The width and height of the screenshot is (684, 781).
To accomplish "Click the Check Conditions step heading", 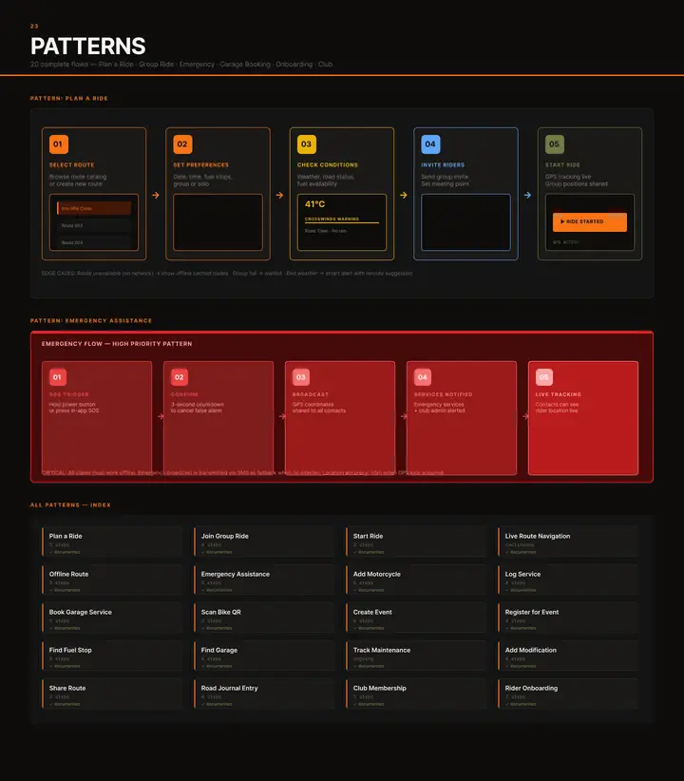I will click(x=328, y=165).
